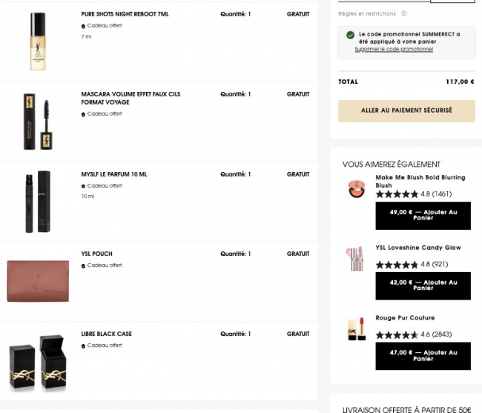Open the Mascara Volume Effet Faux Cils thumbnail
The image size is (482, 413).
click(x=38, y=122)
